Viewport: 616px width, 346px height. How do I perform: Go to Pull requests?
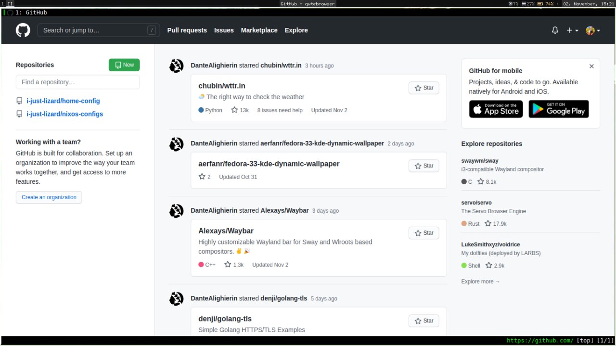(x=187, y=30)
